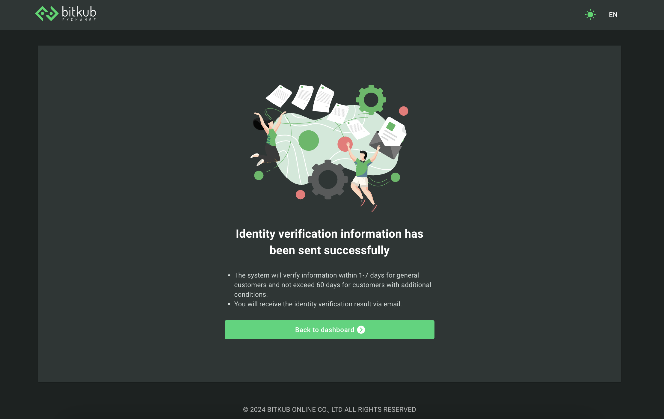
Task: Click the Back to dashboard button
Action: click(x=330, y=330)
